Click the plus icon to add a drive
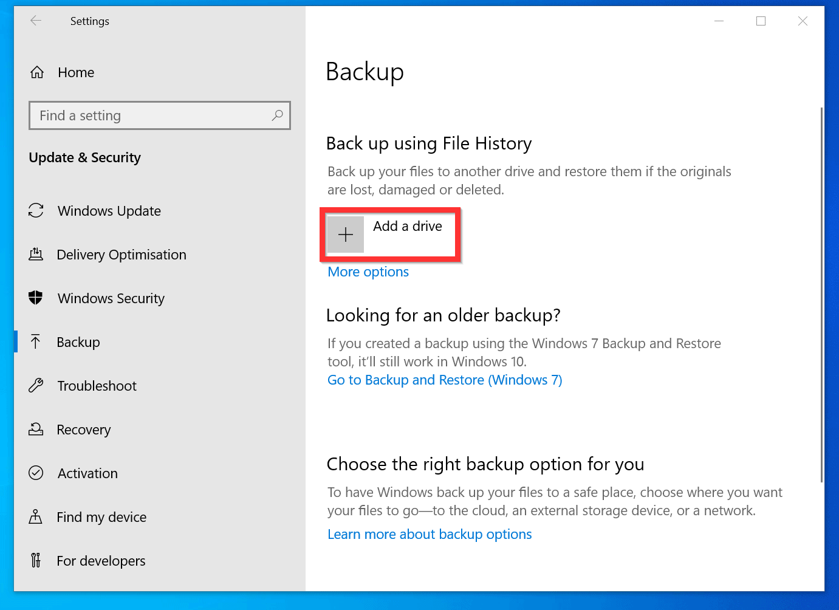The width and height of the screenshot is (839, 610). pyautogui.click(x=346, y=235)
